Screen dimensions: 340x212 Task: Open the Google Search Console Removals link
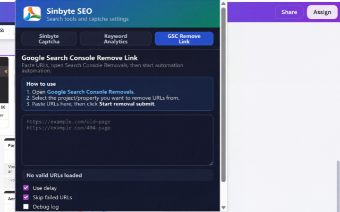point(90,92)
